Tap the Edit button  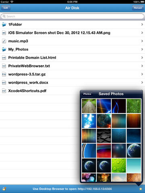tap(6, 8)
